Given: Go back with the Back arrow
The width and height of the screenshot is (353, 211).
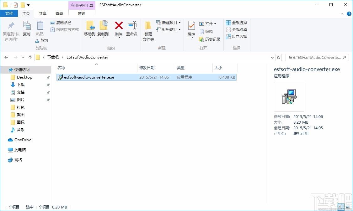Looking at the screenshot, I should (x=6, y=57).
